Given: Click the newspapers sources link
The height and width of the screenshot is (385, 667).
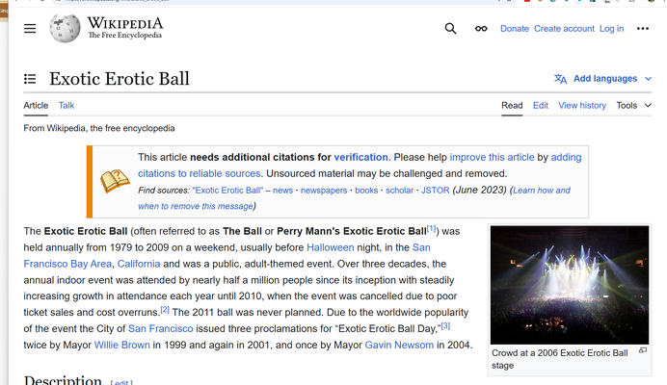Looking at the screenshot, I should point(324,191).
